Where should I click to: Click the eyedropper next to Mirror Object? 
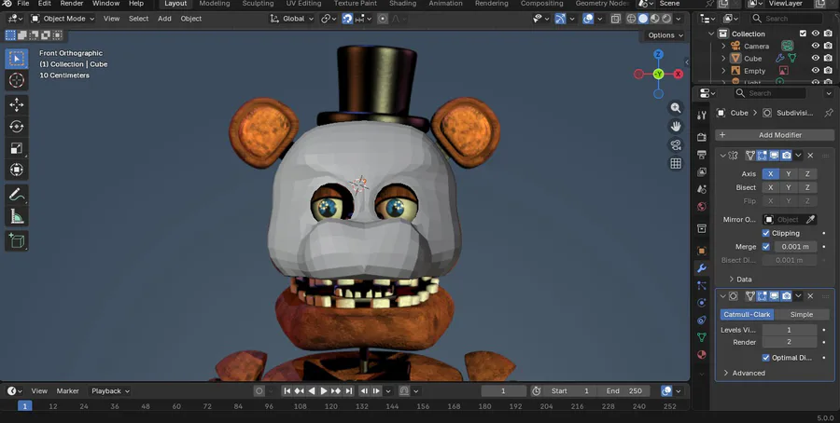click(x=810, y=219)
